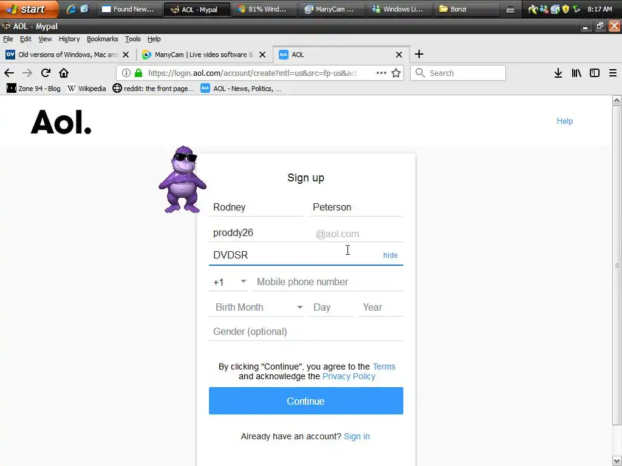Hide the password with hide toggle

[391, 255]
